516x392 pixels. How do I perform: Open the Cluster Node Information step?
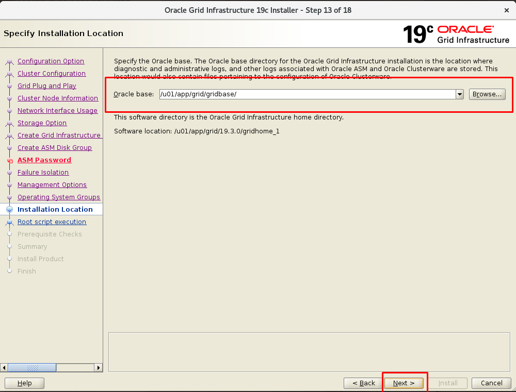tap(58, 98)
